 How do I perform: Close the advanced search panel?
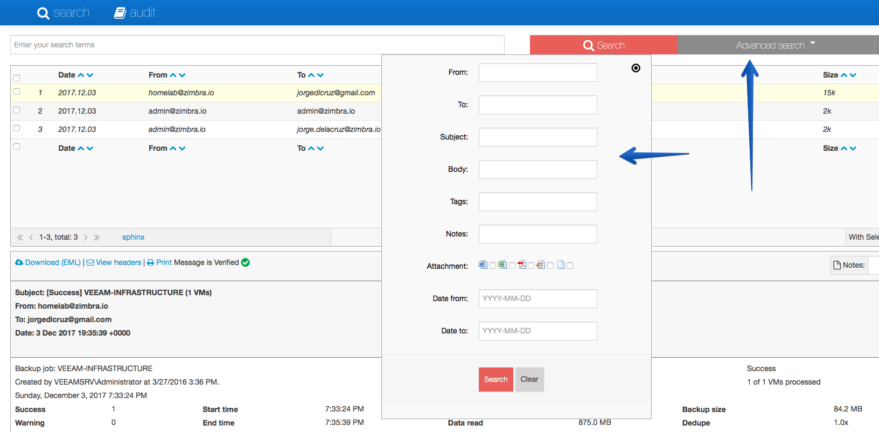click(x=636, y=68)
